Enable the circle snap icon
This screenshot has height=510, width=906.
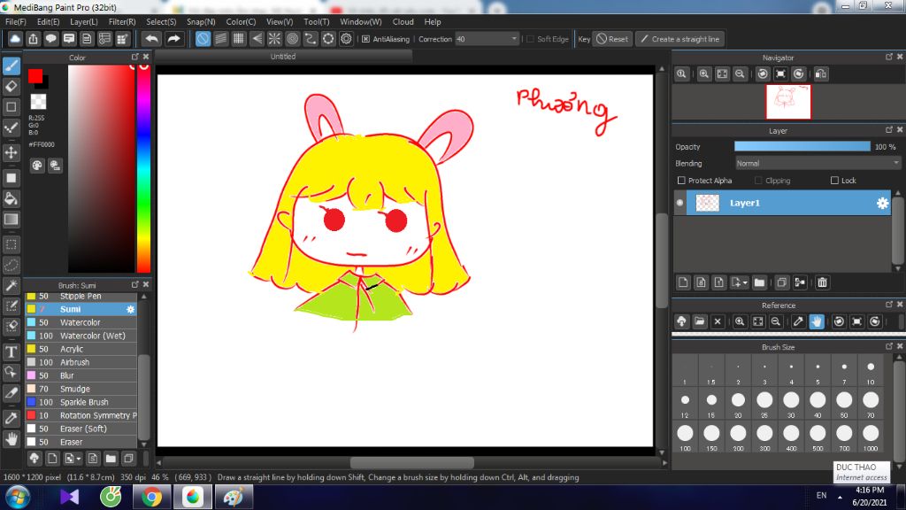coord(292,39)
